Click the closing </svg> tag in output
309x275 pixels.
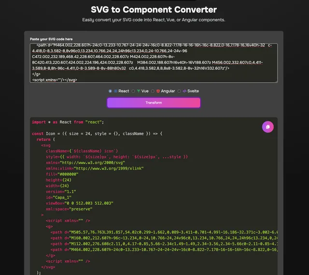pos(48,267)
